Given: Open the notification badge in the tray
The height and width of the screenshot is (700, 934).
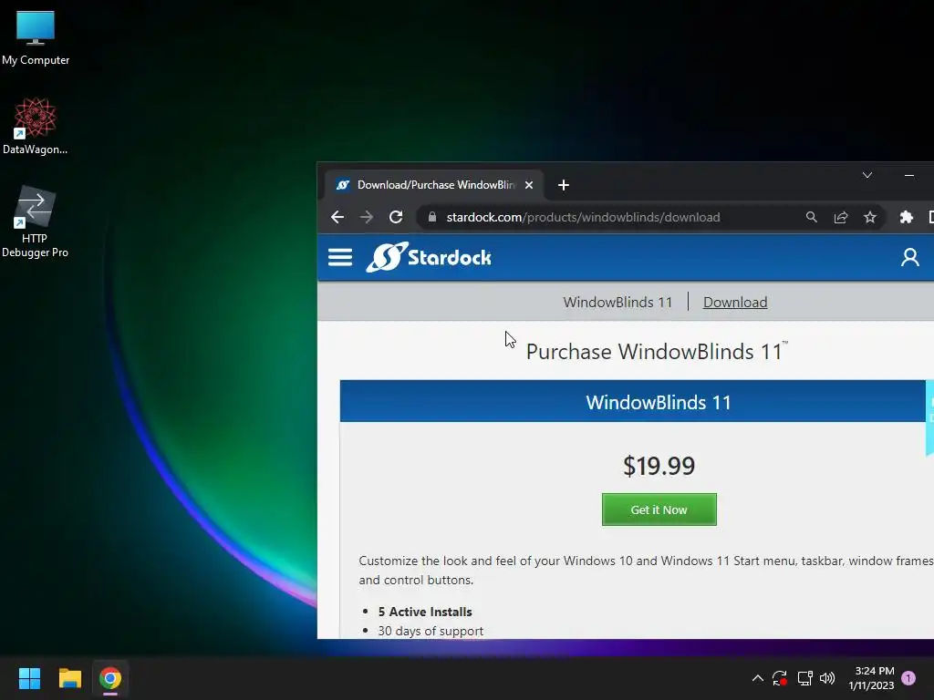Looking at the screenshot, I should coord(908,678).
